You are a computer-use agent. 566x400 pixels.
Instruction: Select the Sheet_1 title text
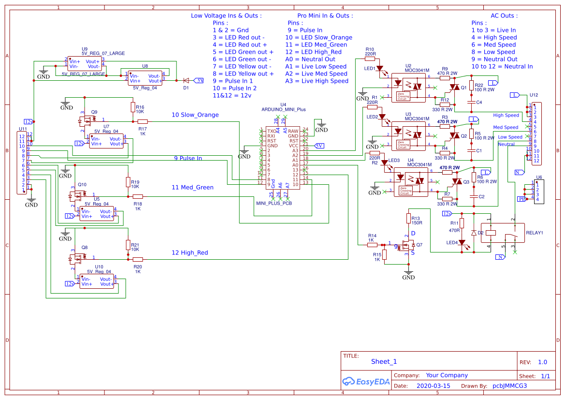(x=384, y=361)
